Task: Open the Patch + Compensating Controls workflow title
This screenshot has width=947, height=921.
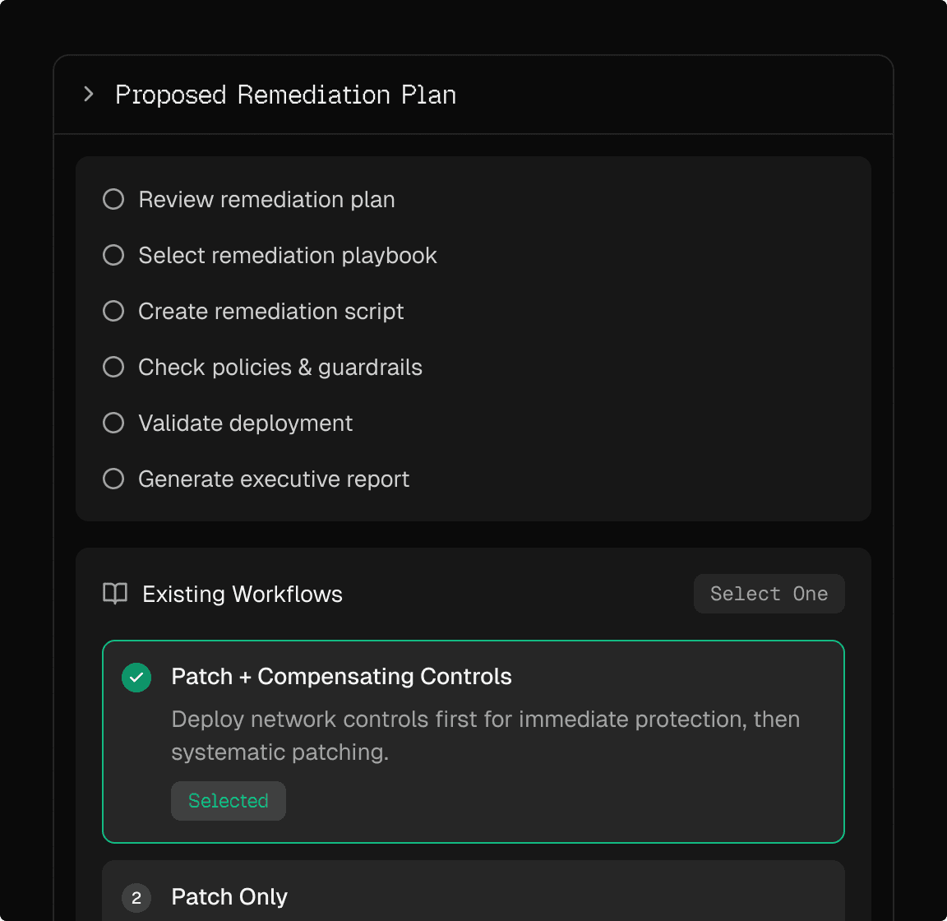Action: [x=341, y=677]
